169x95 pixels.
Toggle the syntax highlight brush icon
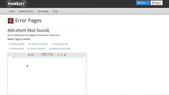pyautogui.click(x=58, y=55)
